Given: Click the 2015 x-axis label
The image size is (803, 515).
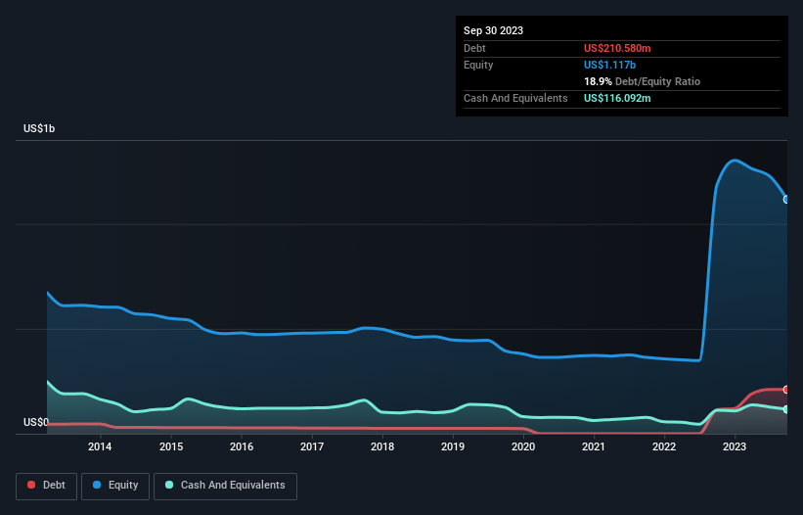Looking at the screenshot, I should click(171, 446).
